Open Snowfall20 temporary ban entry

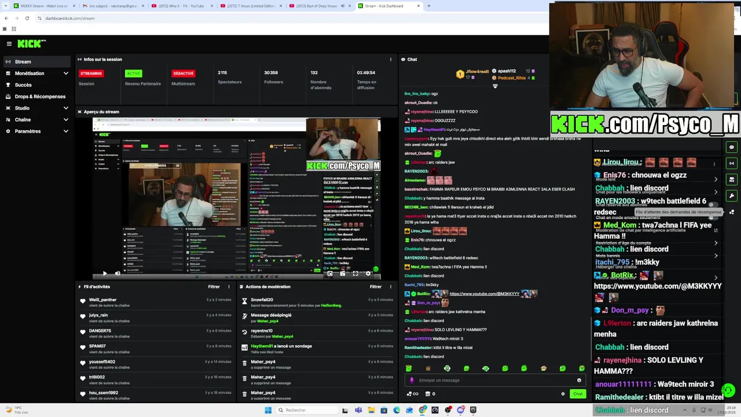pyautogui.click(x=317, y=302)
